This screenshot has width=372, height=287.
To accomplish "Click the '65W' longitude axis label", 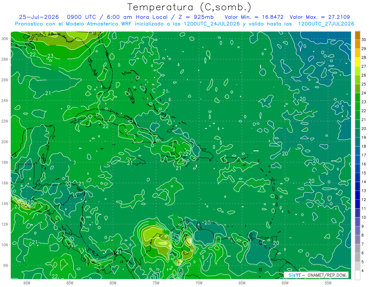I will click(242, 283).
